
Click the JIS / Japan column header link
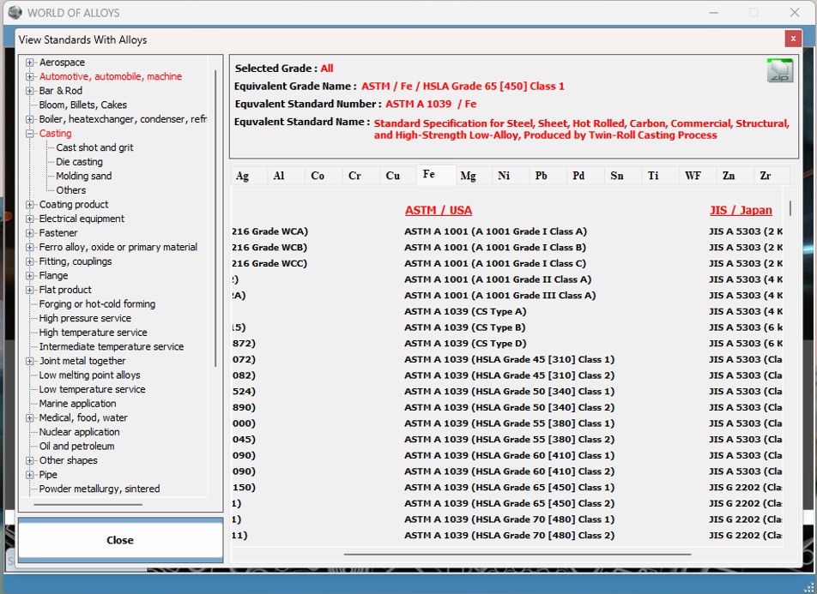pos(741,210)
